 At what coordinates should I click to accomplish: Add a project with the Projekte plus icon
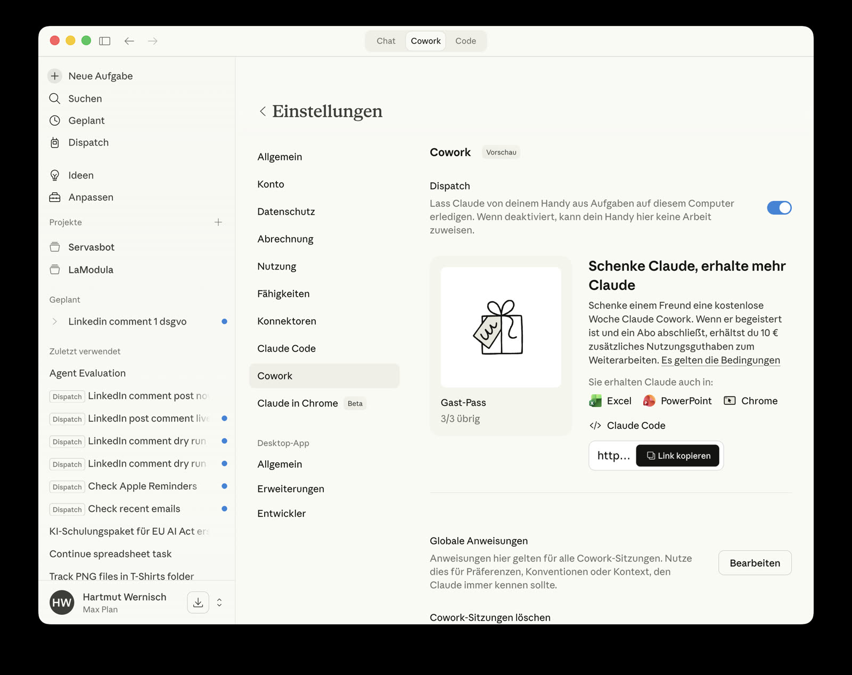pos(218,222)
